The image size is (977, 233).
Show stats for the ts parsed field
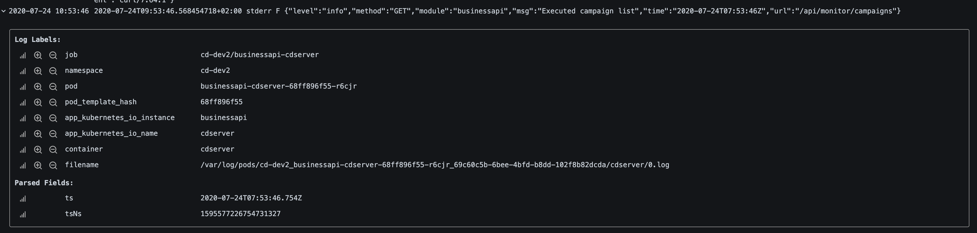coord(23,199)
